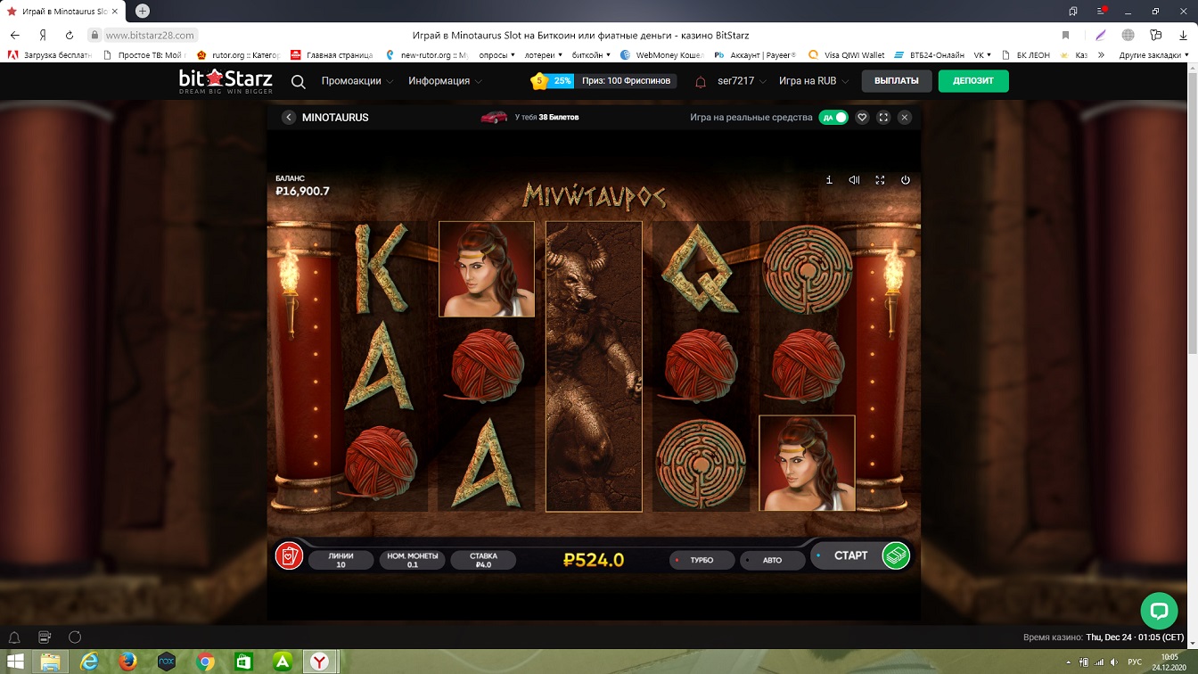Reload the browser page

pos(70,36)
